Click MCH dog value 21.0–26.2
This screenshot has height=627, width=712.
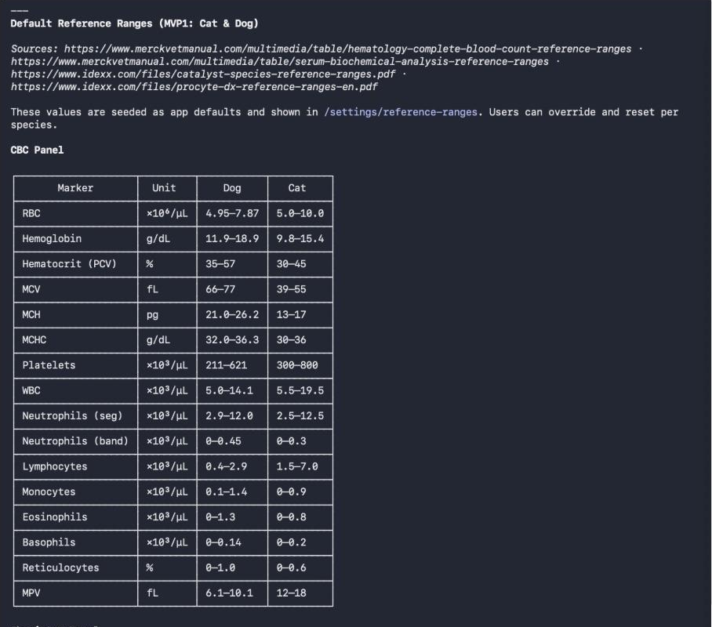[232, 314]
